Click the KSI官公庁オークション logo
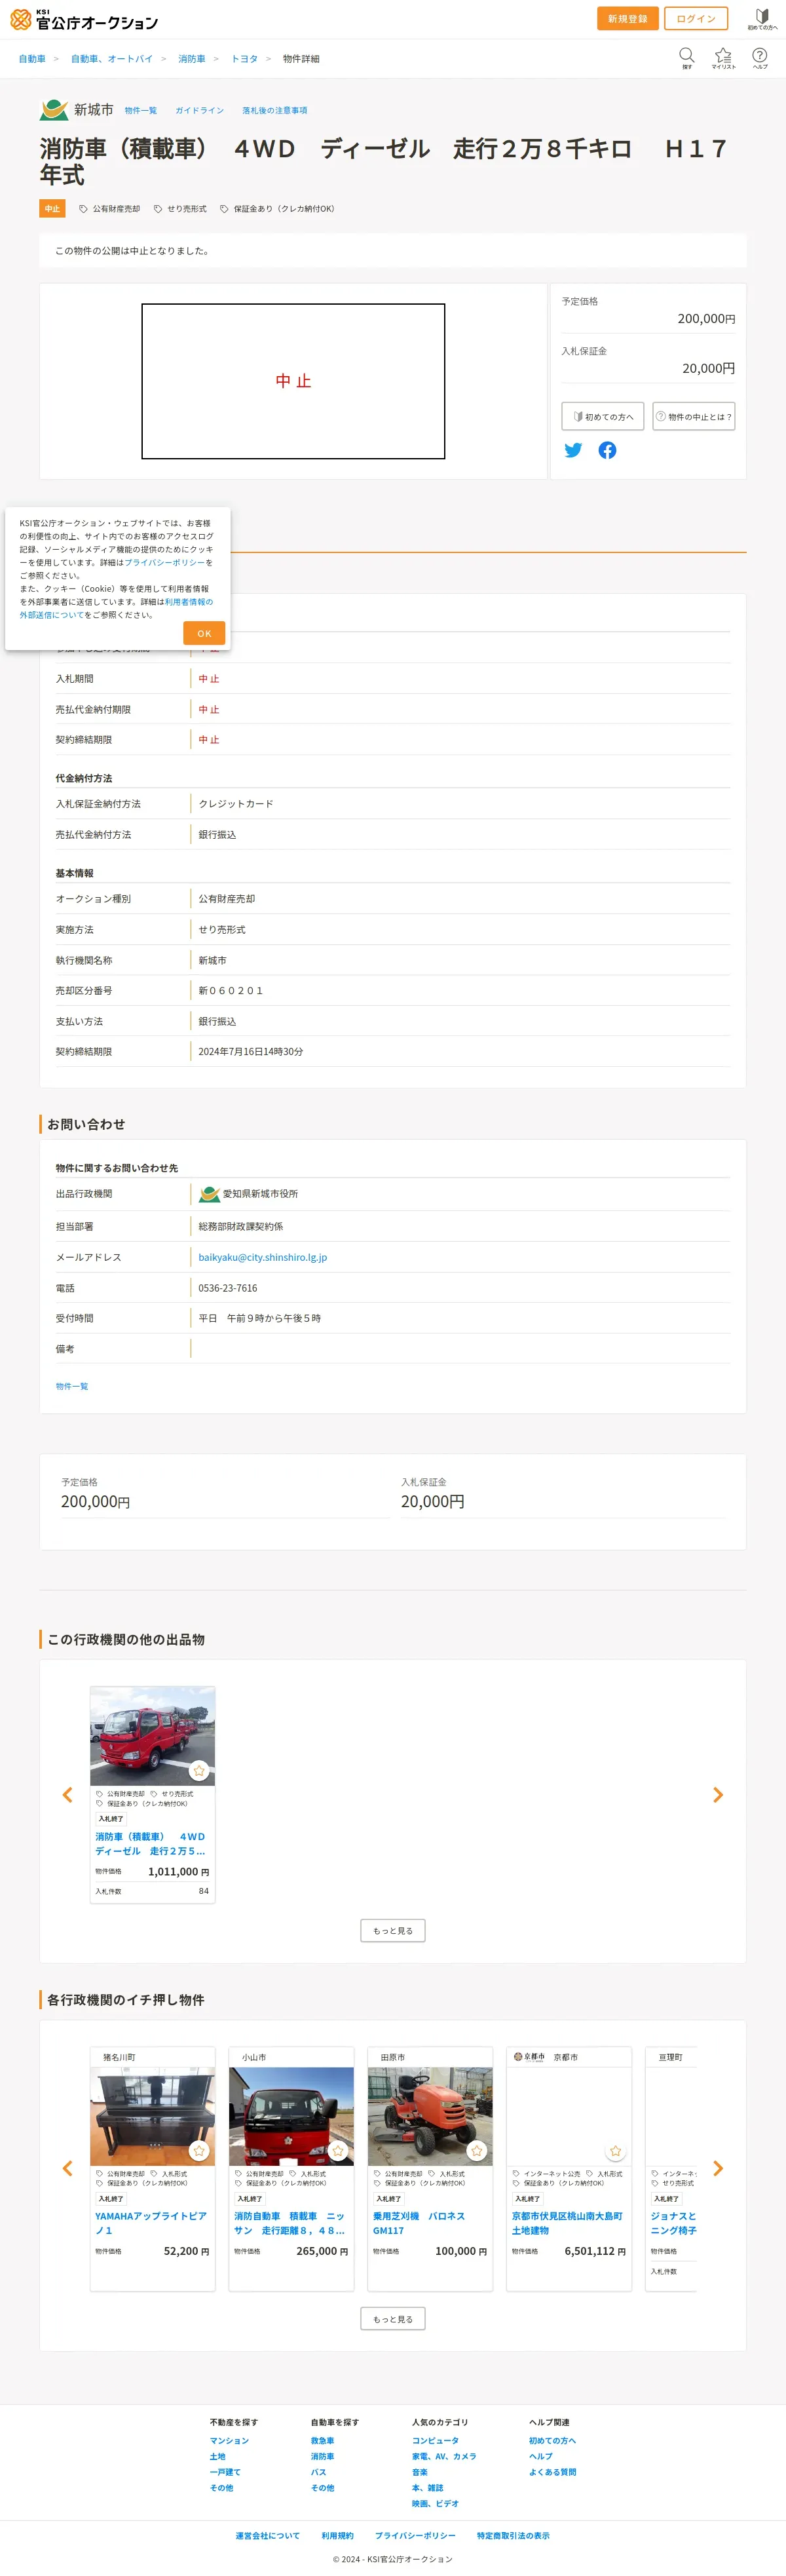The height and width of the screenshot is (2576, 786). (x=84, y=19)
